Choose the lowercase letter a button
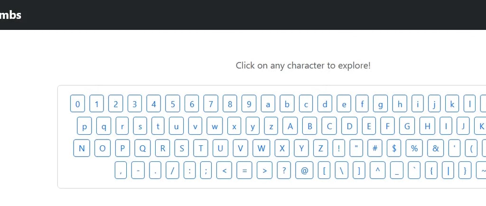Screen dimensions: 486x206 click(x=268, y=103)
